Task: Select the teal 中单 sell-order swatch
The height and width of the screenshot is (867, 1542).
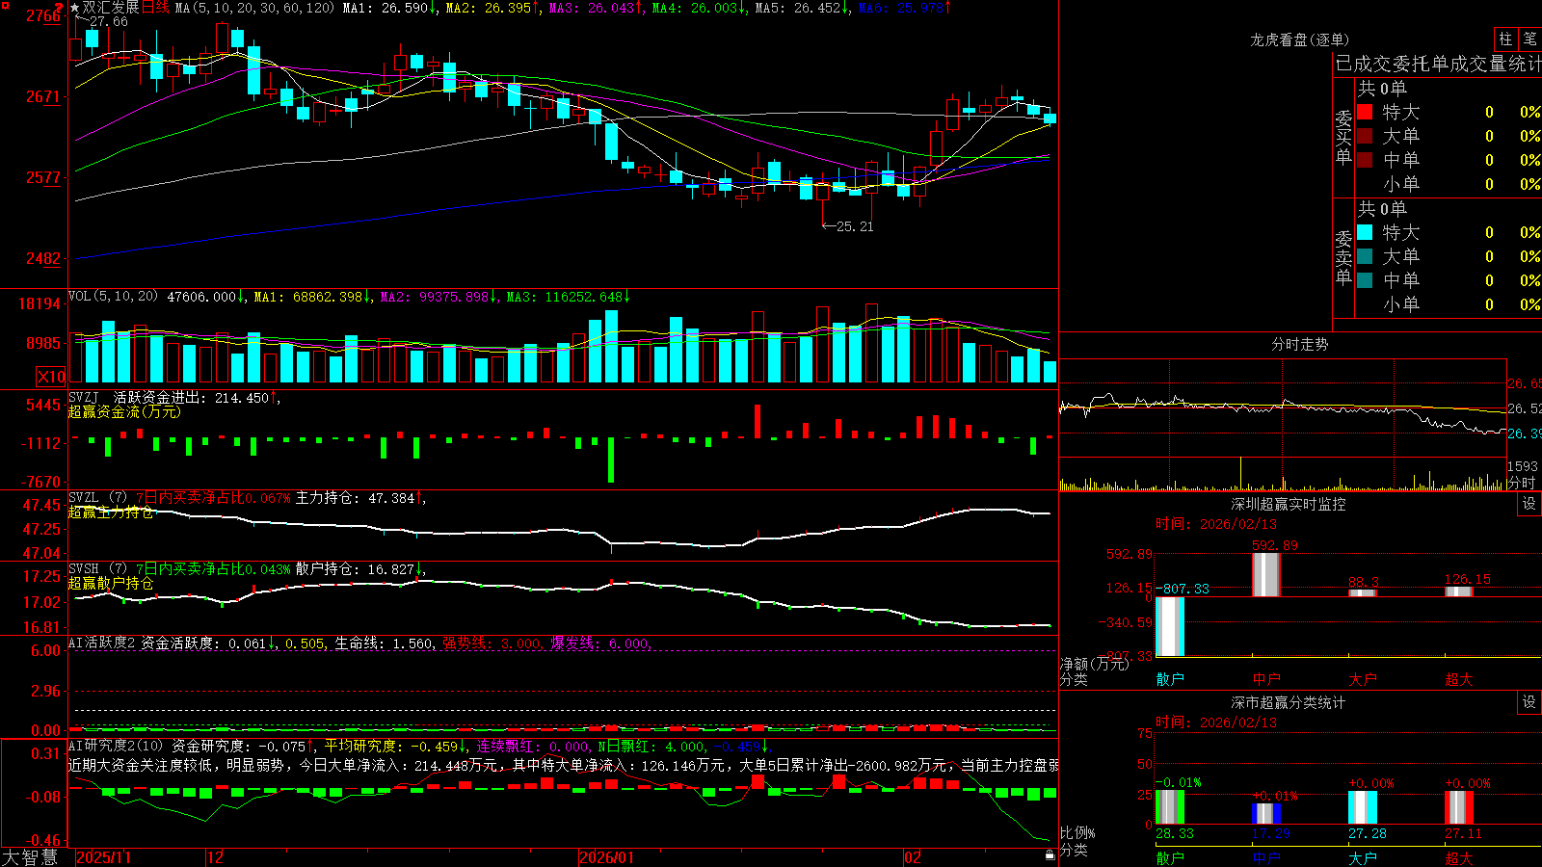Action: point(1365,280)
